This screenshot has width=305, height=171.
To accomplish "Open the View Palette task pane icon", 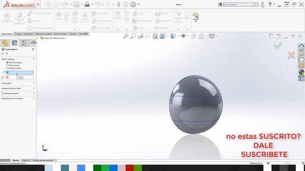I will click(301, 66).
